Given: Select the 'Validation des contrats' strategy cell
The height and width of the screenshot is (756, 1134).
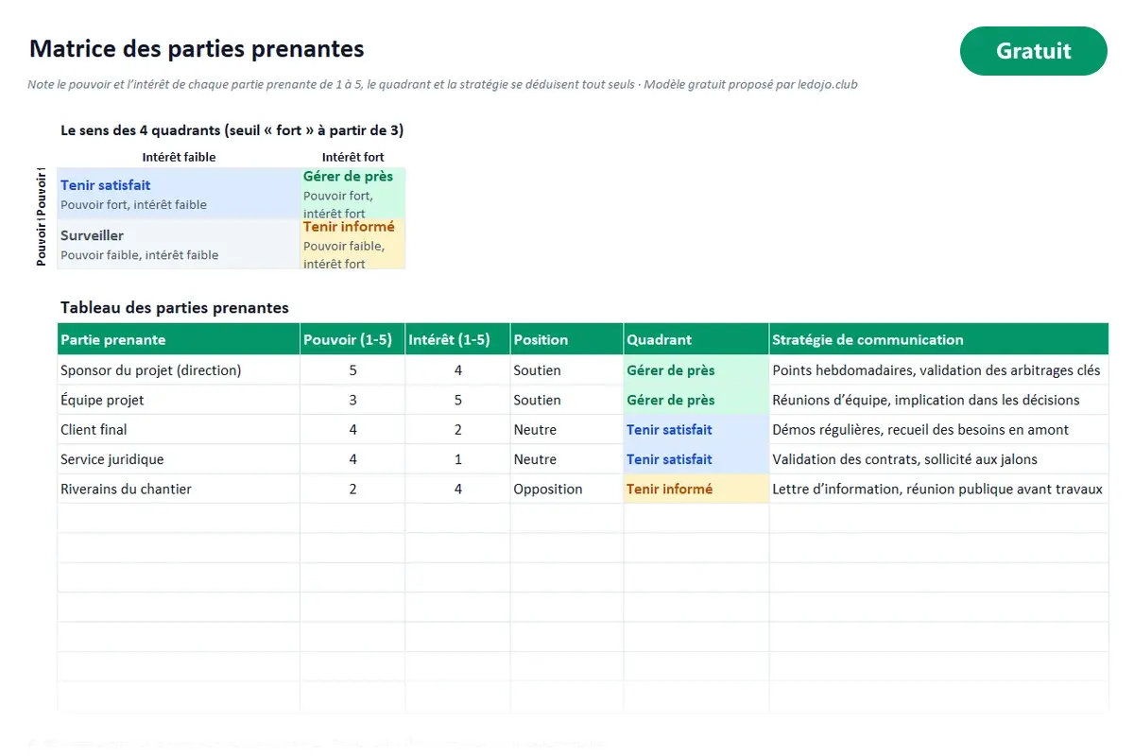Looking at the screenshot, I should (x=938, y=459).
